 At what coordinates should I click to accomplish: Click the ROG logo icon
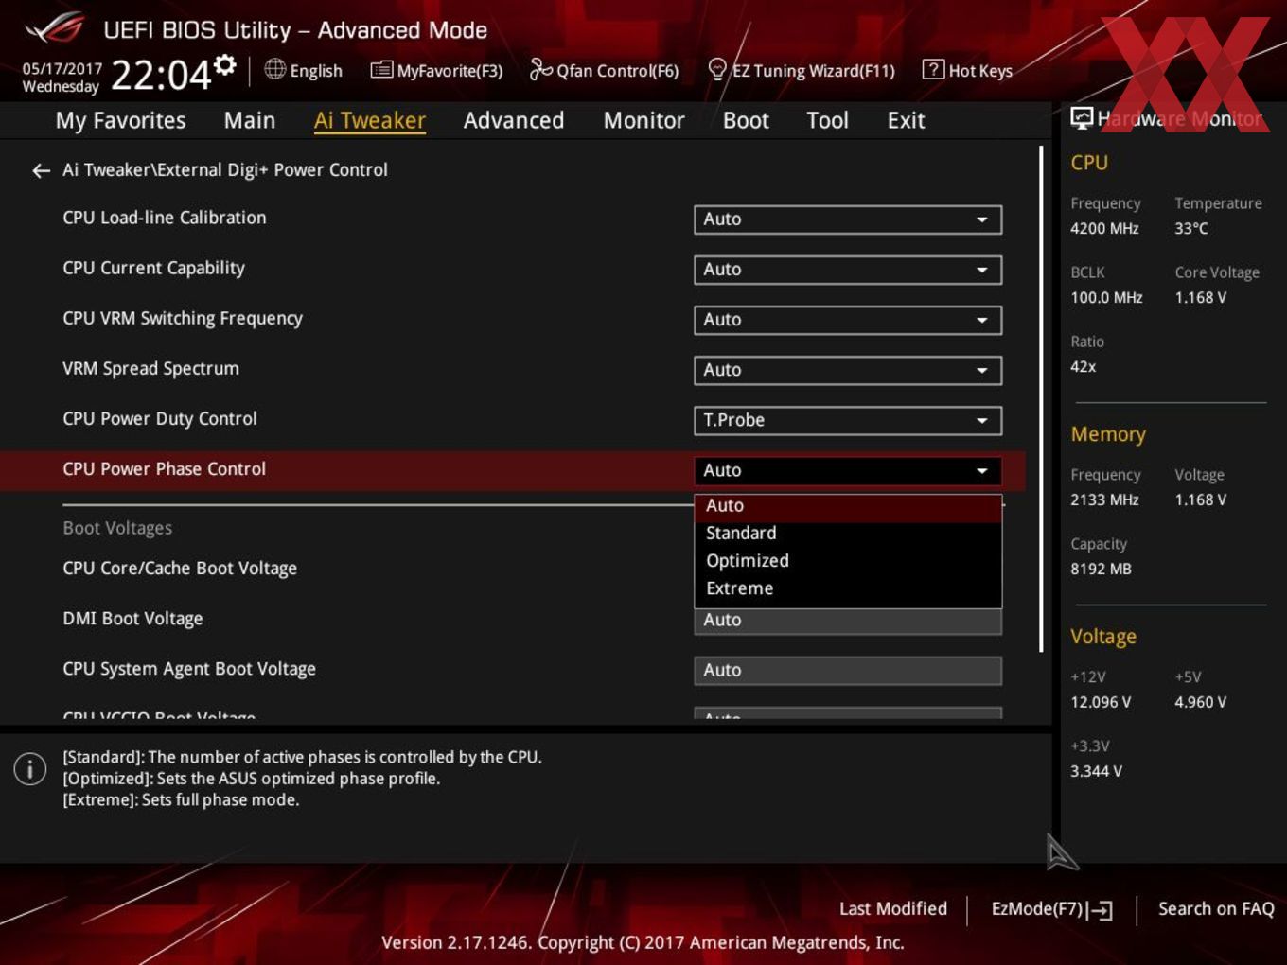(55, 28)
